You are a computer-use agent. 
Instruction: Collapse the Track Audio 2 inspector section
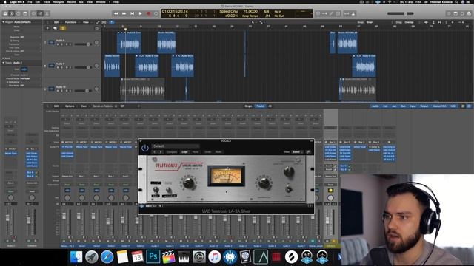[3, 63]
